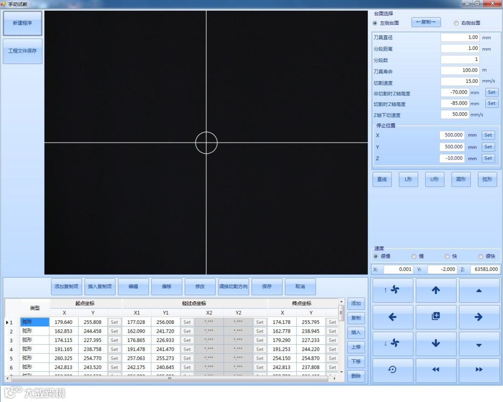503x402 pixels.
Task: Select 左侧台面 radio option
Action: [375, 23]
